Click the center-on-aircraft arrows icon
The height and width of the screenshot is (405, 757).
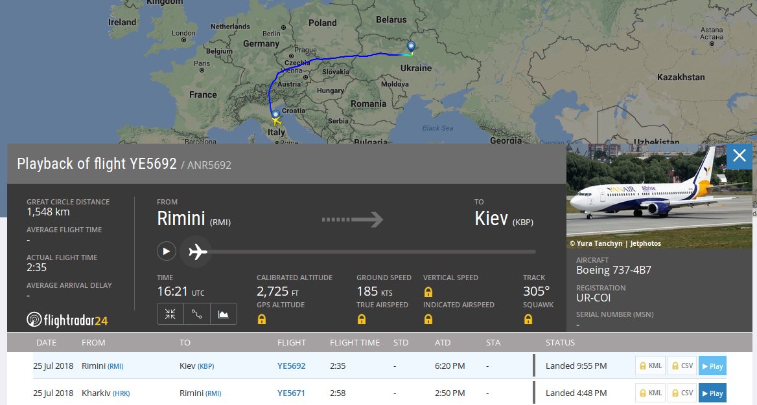(x=170, y=314)
